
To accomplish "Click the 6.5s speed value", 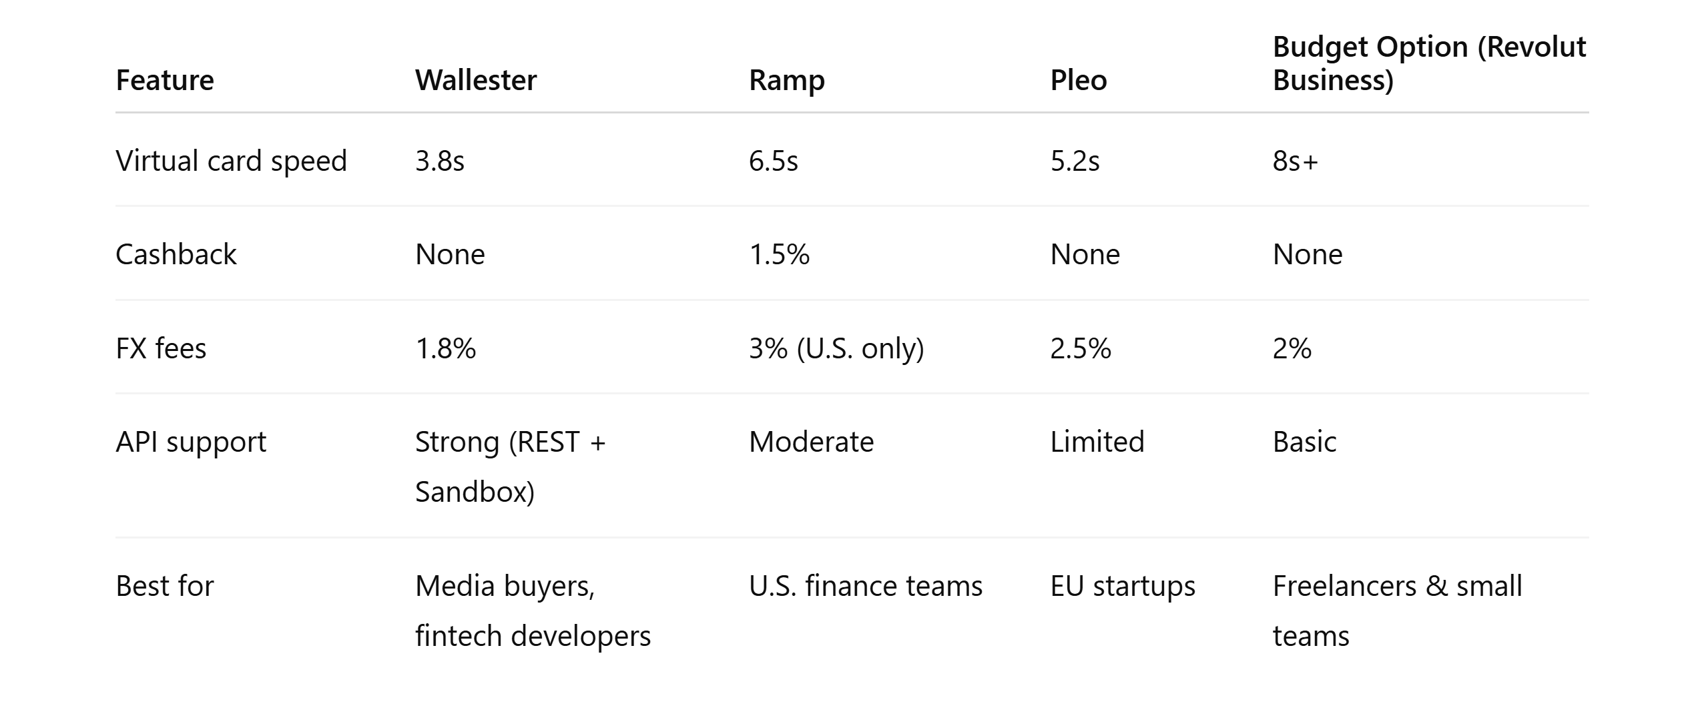I will (773, 161).
